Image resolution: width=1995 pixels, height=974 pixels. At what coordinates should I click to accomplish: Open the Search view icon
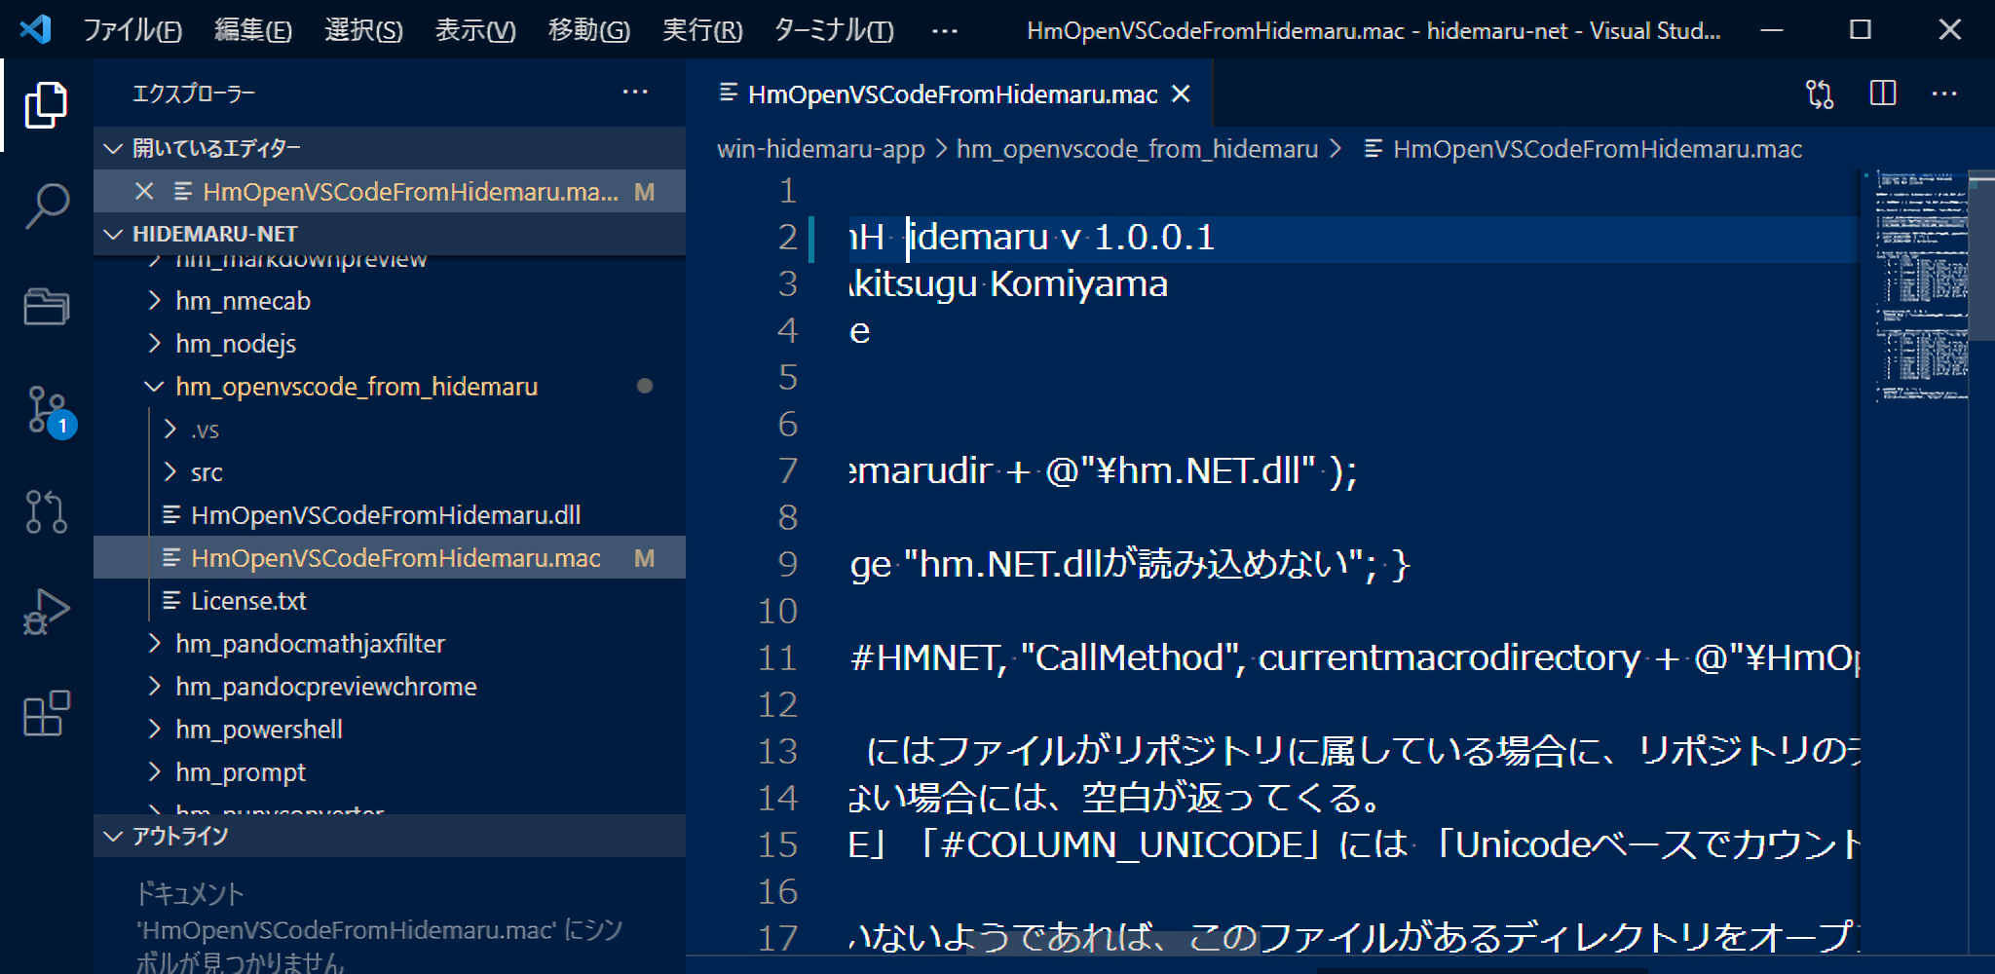[46, 206]
